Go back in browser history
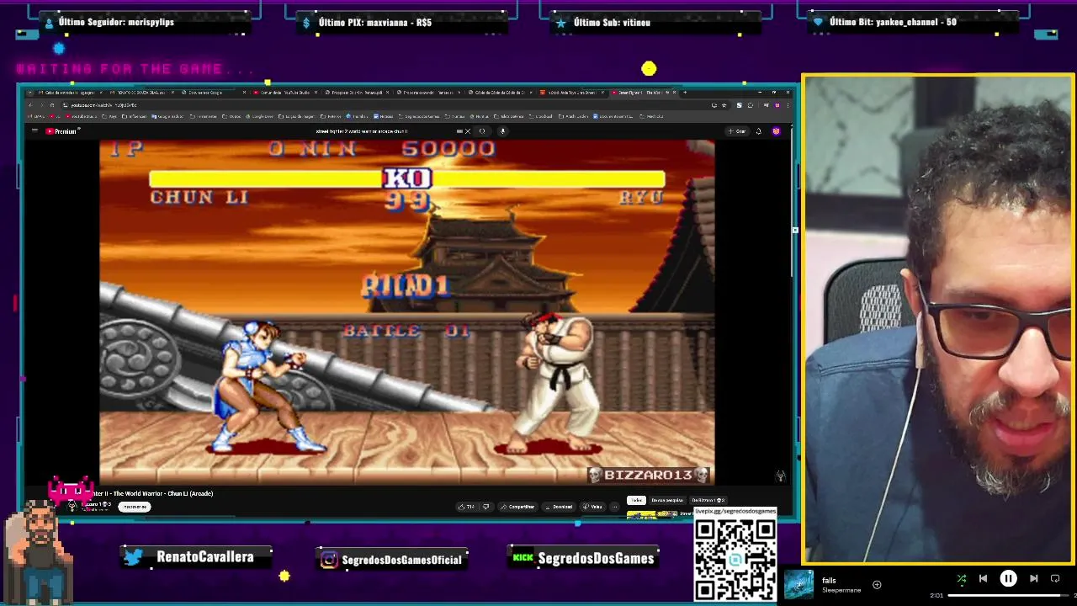1077x606 pixels. coord(30,105)
